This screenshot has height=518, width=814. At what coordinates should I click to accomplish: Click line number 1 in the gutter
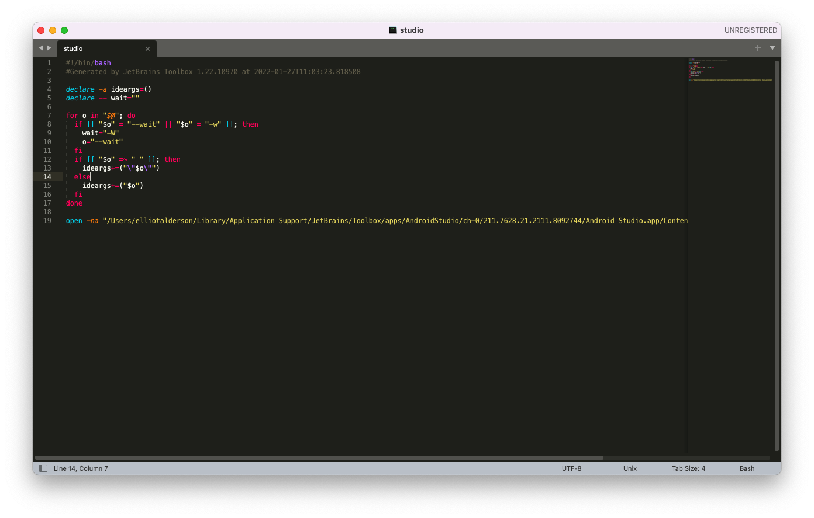pos(49,62)
